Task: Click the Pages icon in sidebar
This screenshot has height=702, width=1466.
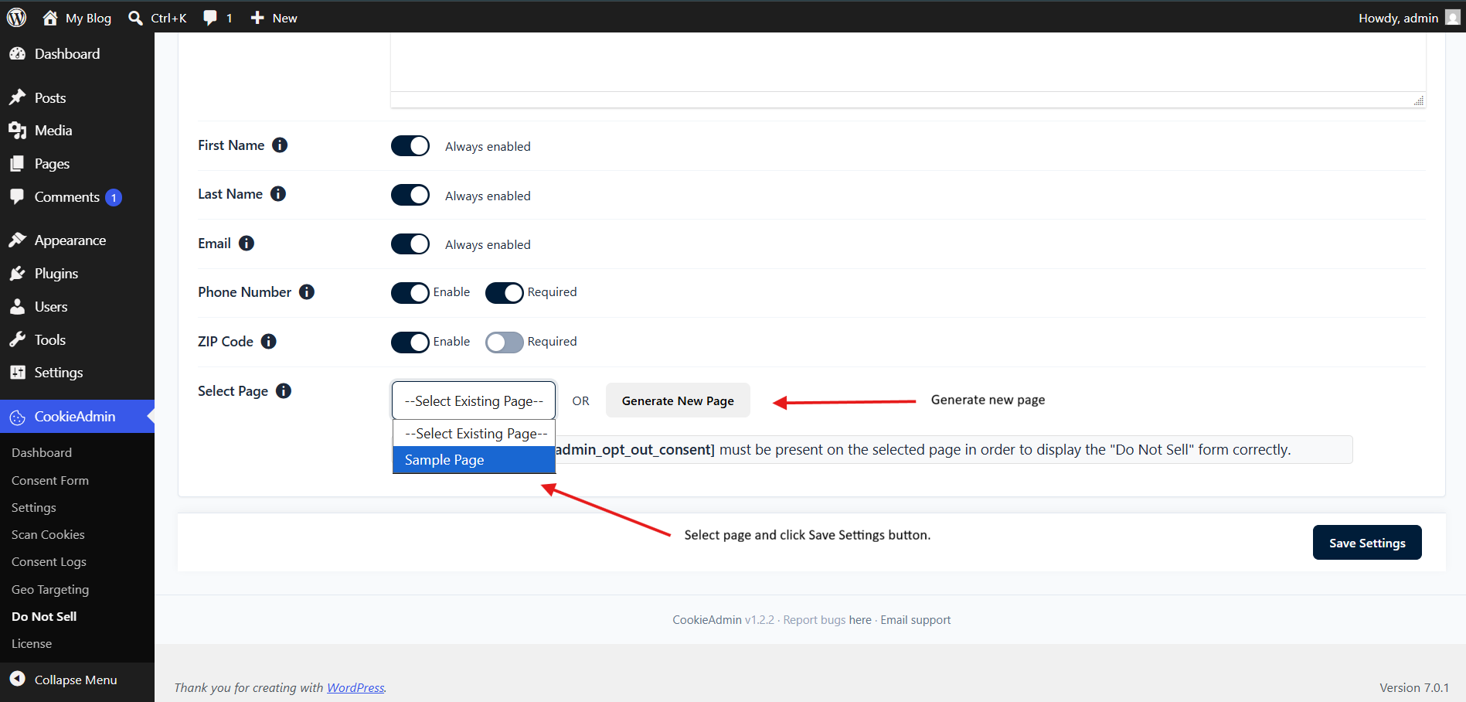Action: click(x=17, y=164)
